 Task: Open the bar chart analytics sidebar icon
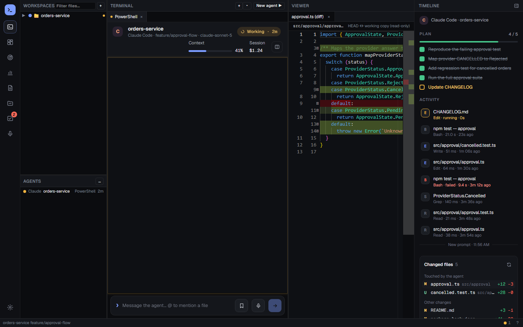pyautogui.click(x=10, y=73)
